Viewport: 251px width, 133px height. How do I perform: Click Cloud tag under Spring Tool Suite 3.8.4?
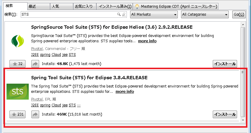[56, 105]
